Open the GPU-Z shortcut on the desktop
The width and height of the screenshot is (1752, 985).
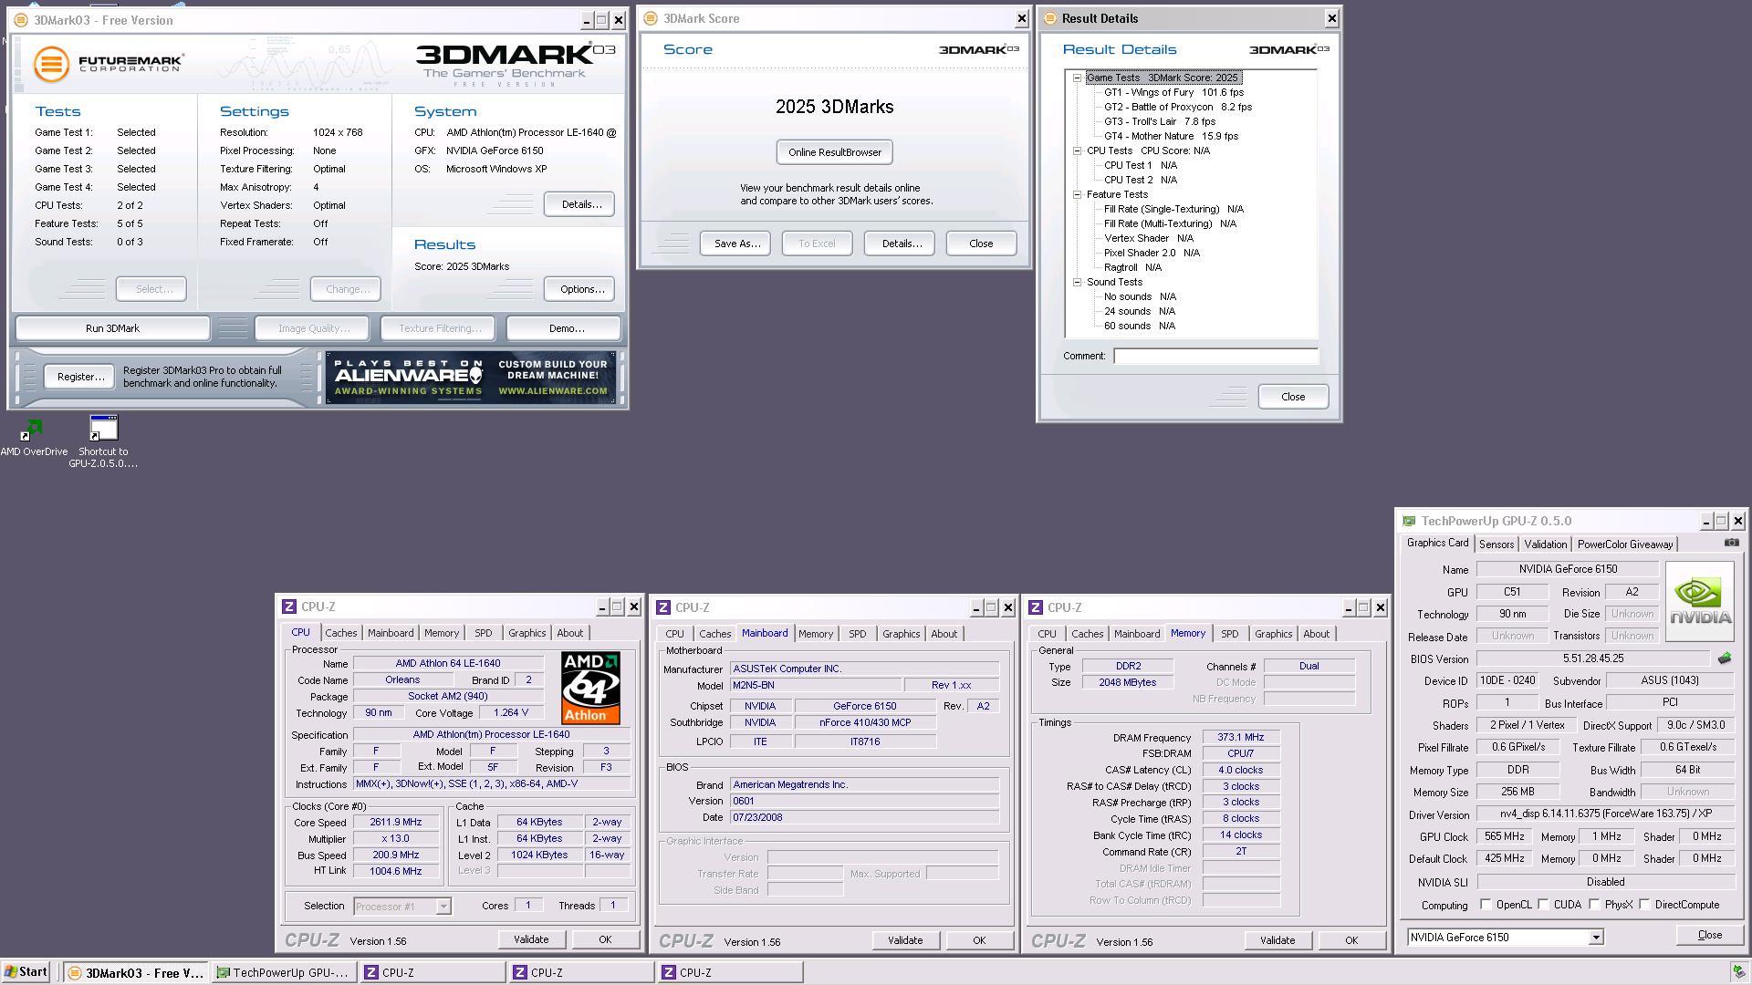(103, 441)
